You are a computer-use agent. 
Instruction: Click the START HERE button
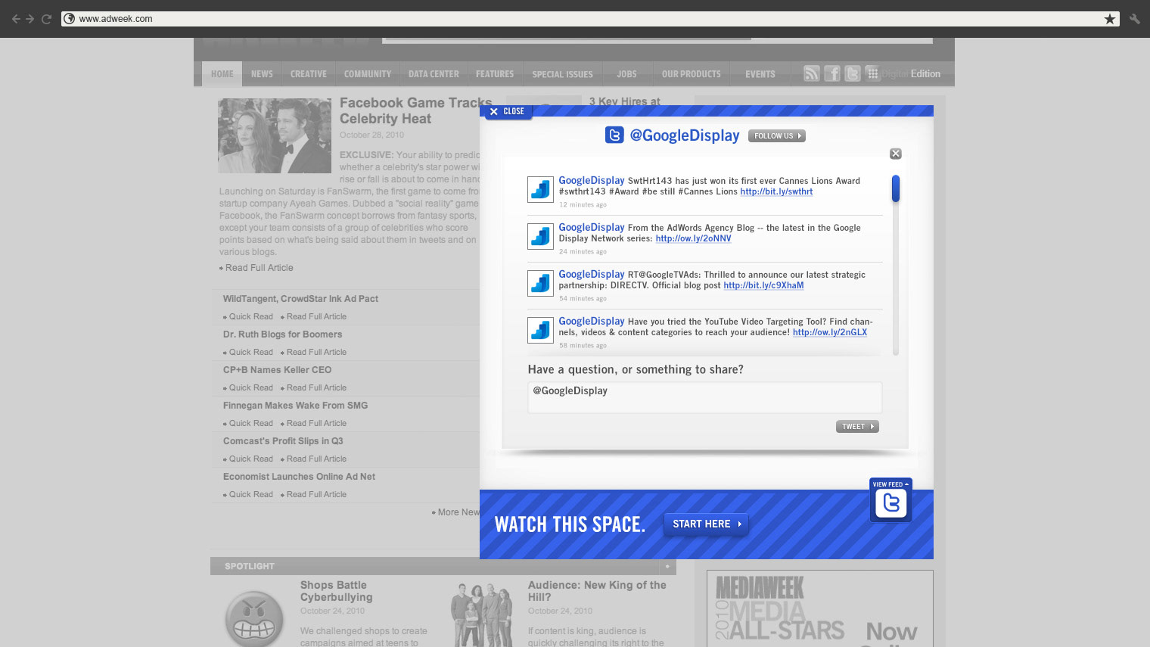[x=706, y=524]
